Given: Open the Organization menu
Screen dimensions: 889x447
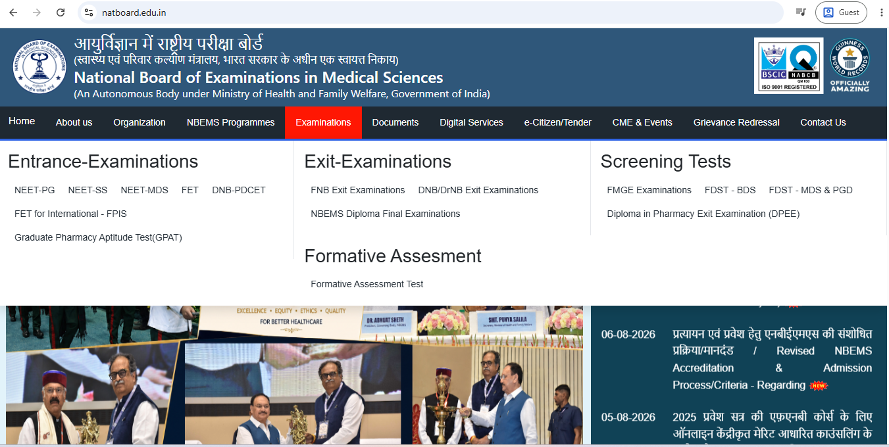Looking at the screenshot, I should 140,122.
